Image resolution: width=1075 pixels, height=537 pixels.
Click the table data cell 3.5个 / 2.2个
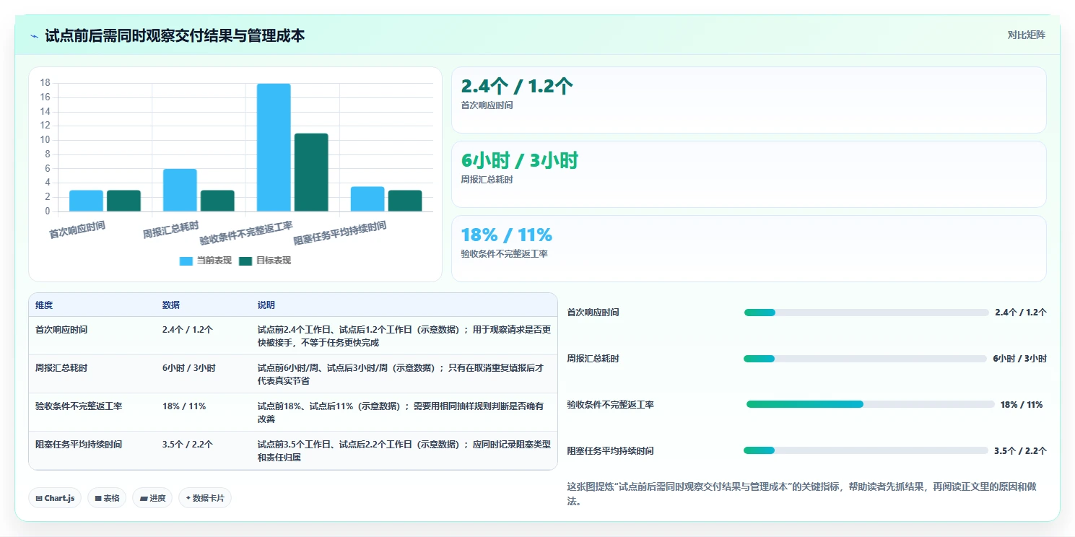pos(188,445)
